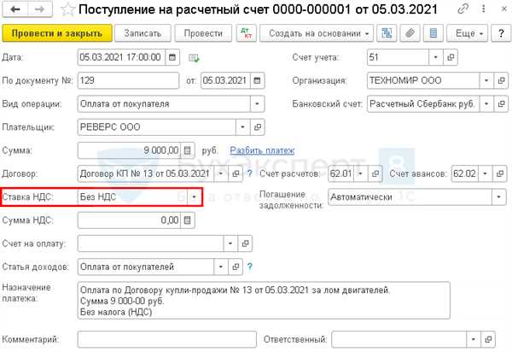This screenshot has width=512, height=352.
Task: Open the Статья доходов item form
Action: click(236, 267)
